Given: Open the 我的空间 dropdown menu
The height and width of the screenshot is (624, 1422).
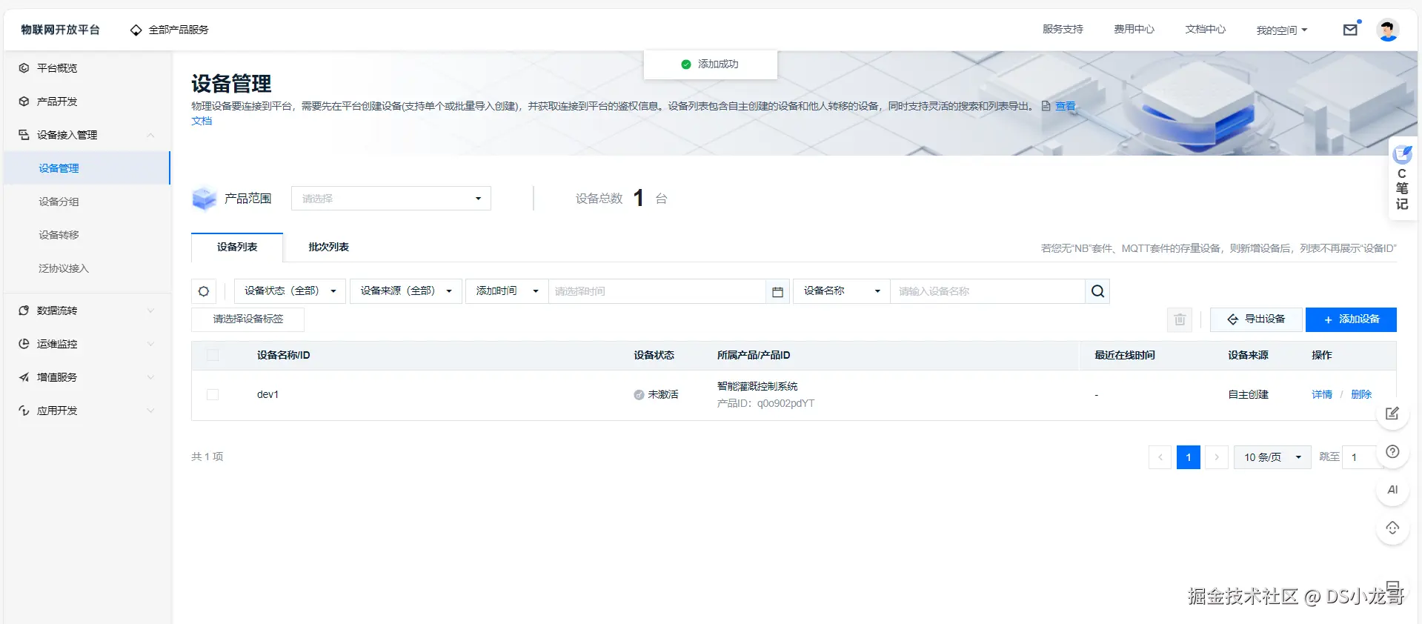Looking at the screenshot, I should (1281, 30).
